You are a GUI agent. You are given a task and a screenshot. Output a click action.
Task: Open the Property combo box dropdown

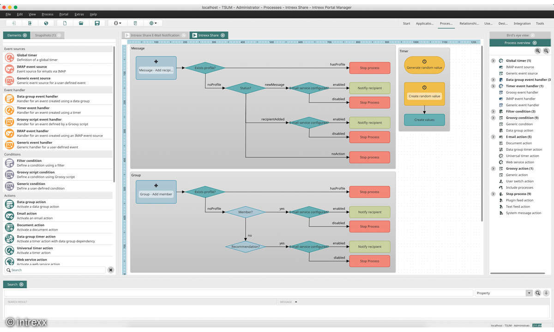point(529,293)
